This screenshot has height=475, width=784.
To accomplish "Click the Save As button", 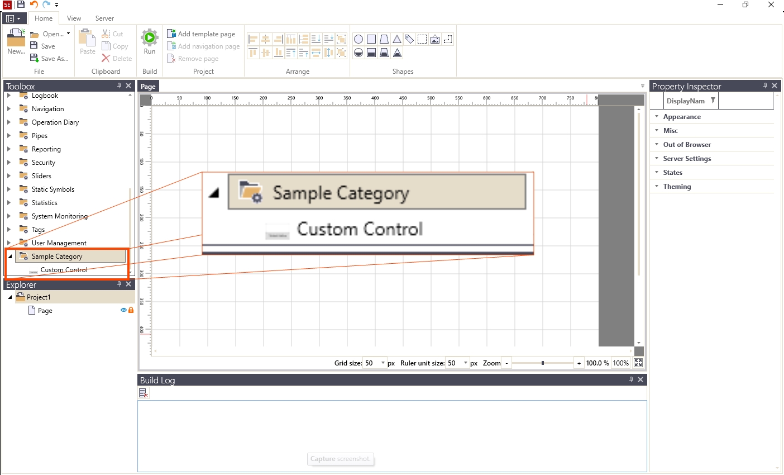I will tap(50, 59).
